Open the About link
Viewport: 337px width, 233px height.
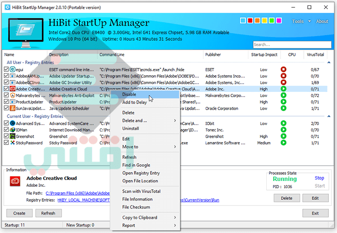click(x=322, y=21)
